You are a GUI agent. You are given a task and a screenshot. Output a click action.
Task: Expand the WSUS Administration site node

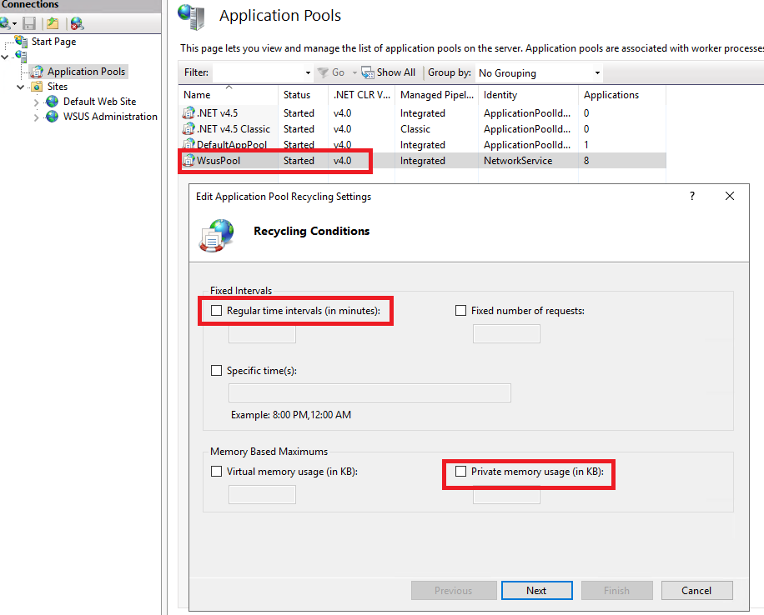pyautogui.click(x=37, y=117)
